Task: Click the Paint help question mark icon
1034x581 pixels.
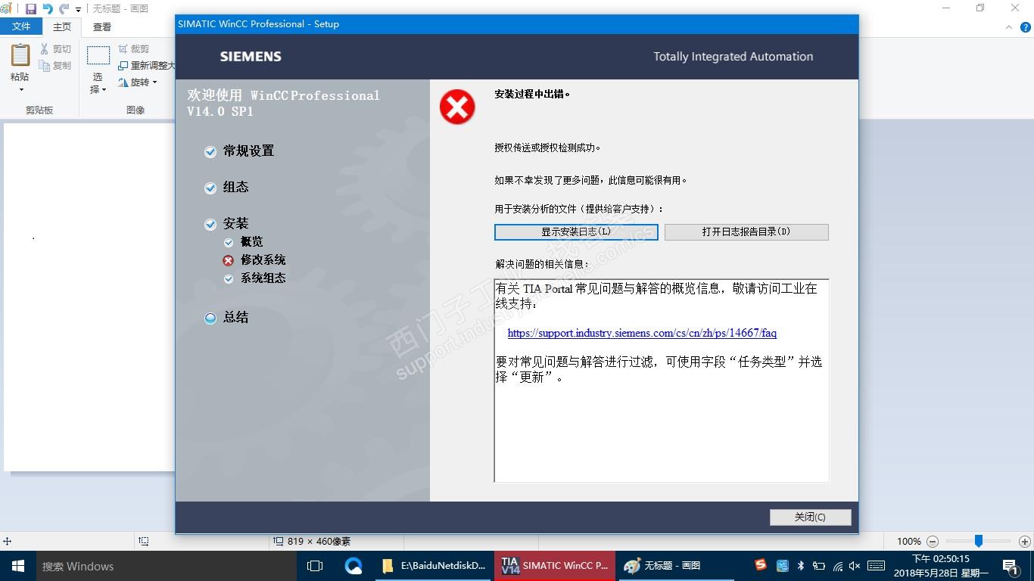Action: pos(1025,27)
